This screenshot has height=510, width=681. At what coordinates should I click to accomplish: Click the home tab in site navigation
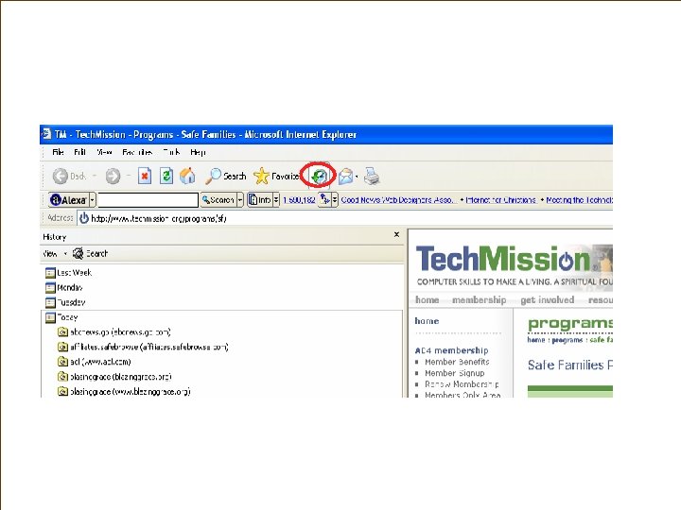click(427, 299)
